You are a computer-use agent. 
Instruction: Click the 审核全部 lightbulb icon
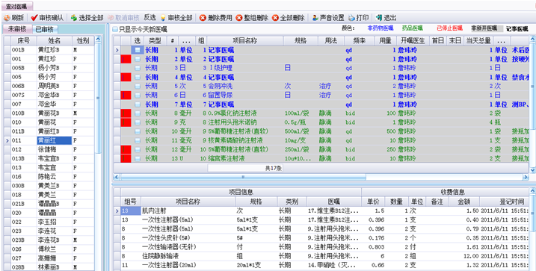pos(163,18)
